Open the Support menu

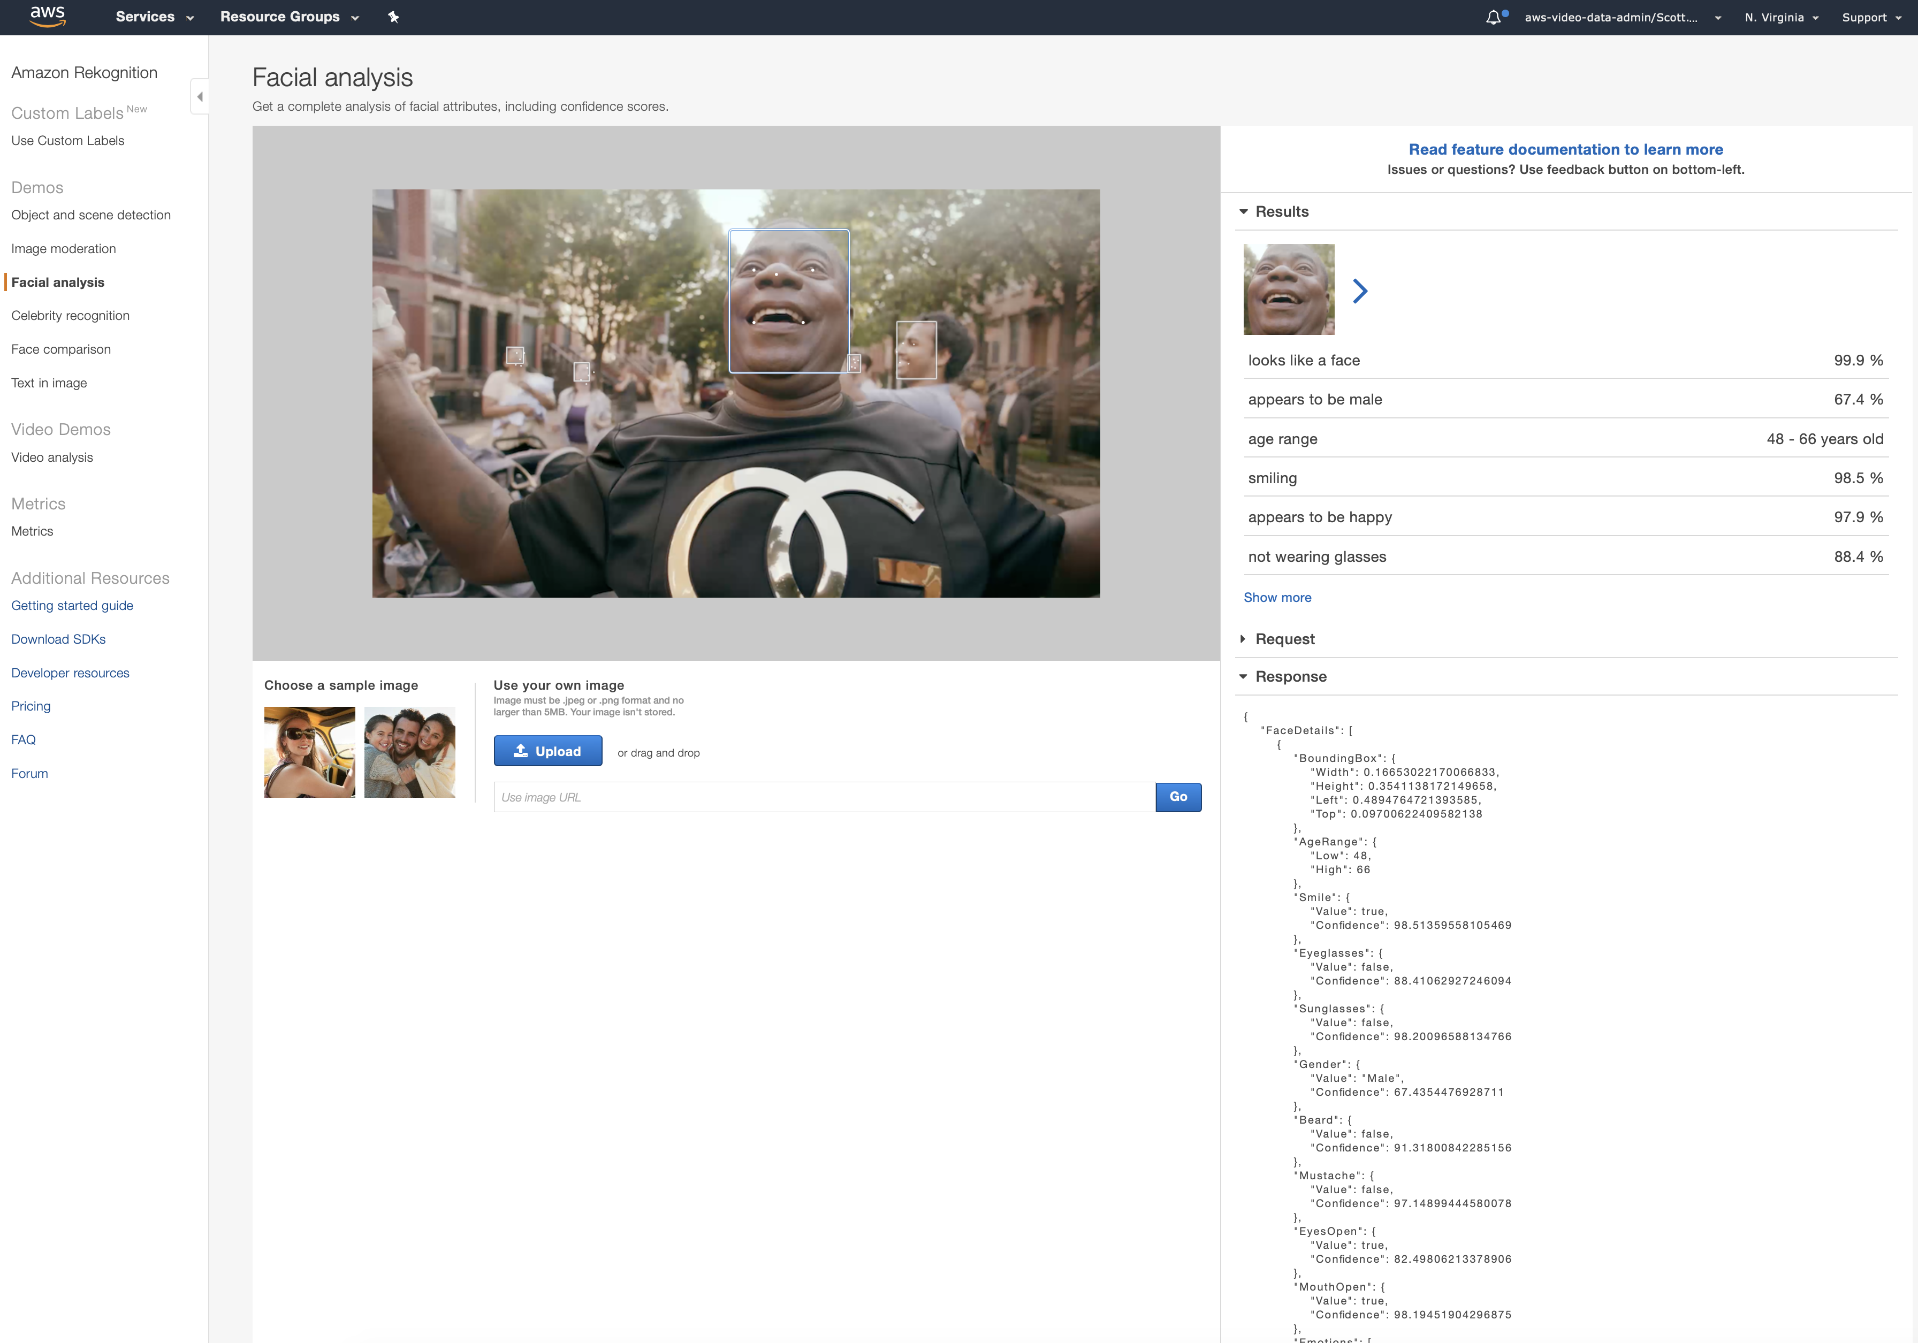1871,17
